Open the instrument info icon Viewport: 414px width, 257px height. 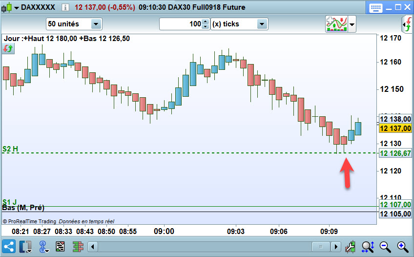point(65,7)
